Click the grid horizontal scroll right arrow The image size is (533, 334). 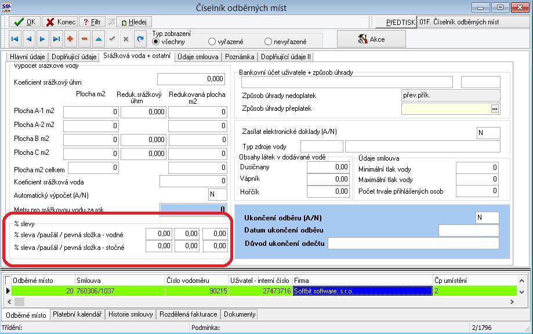point(512,302)
